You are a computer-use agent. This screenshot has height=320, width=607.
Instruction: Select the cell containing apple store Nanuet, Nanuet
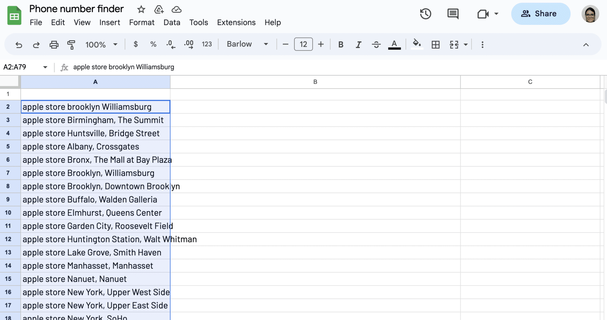[x=95, y=279]
